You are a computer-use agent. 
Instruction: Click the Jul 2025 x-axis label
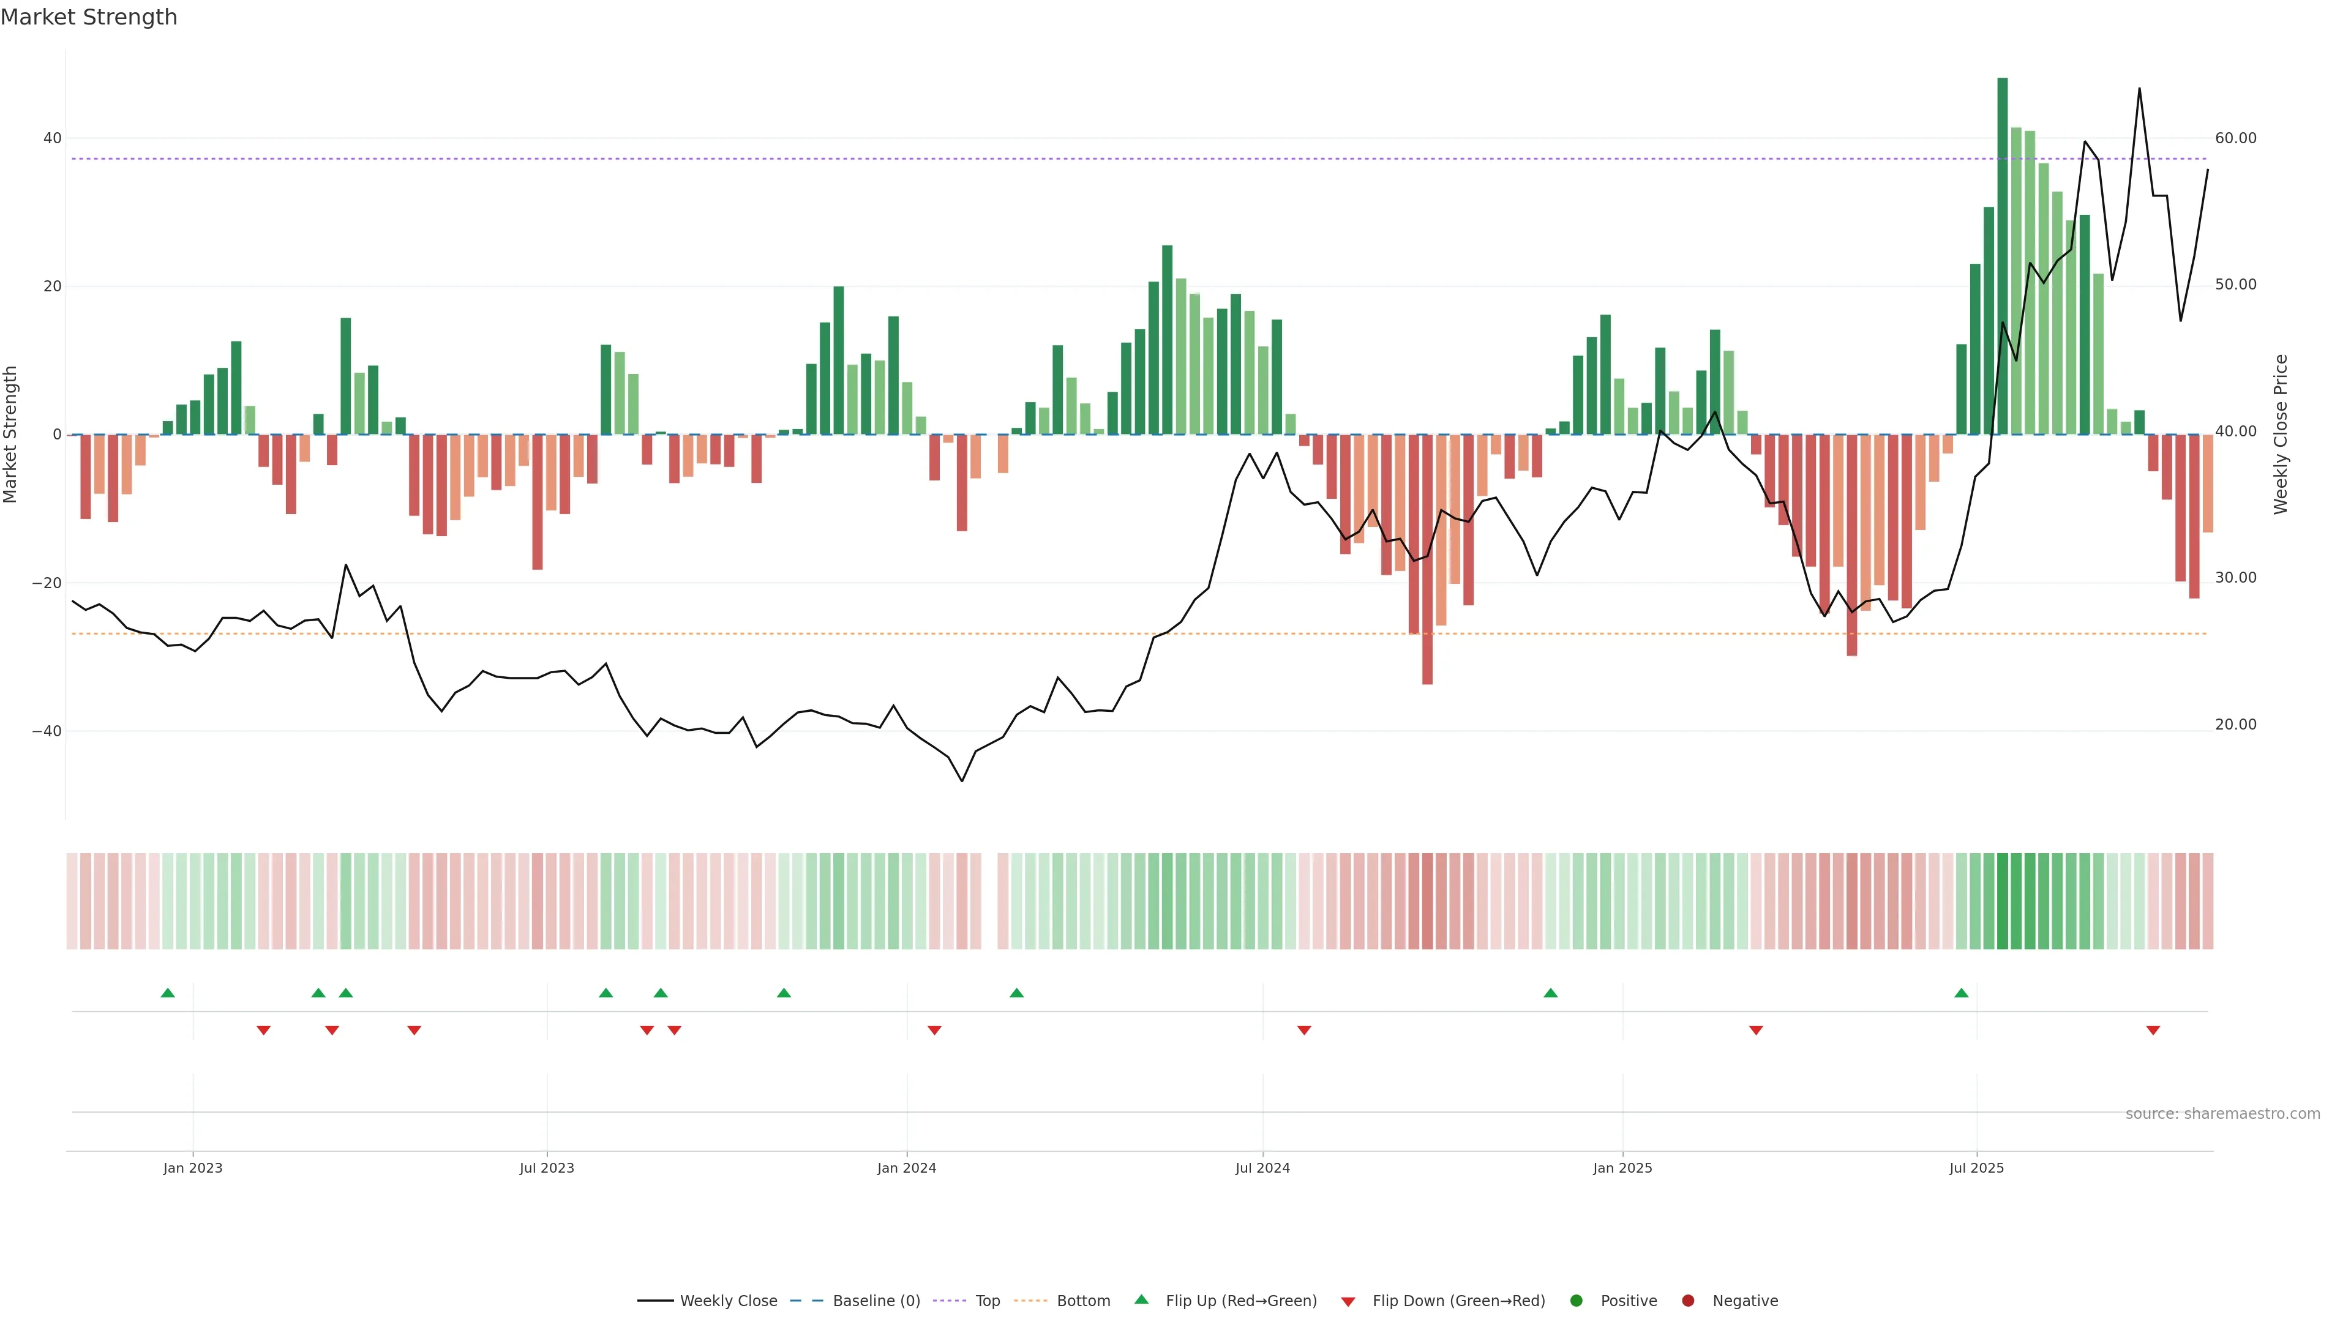click(x=1976, y=1168)
